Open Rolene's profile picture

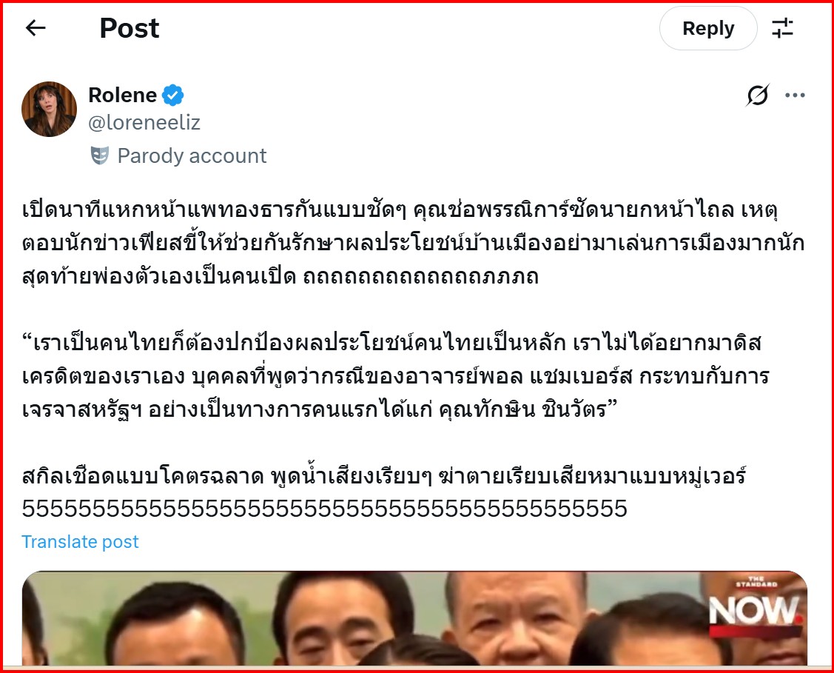pyautogui.click(x=49, y=109)
